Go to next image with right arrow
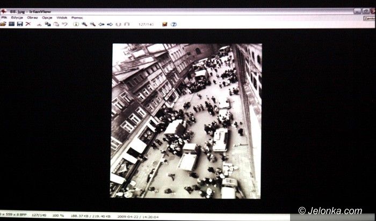 coord(110,24)
